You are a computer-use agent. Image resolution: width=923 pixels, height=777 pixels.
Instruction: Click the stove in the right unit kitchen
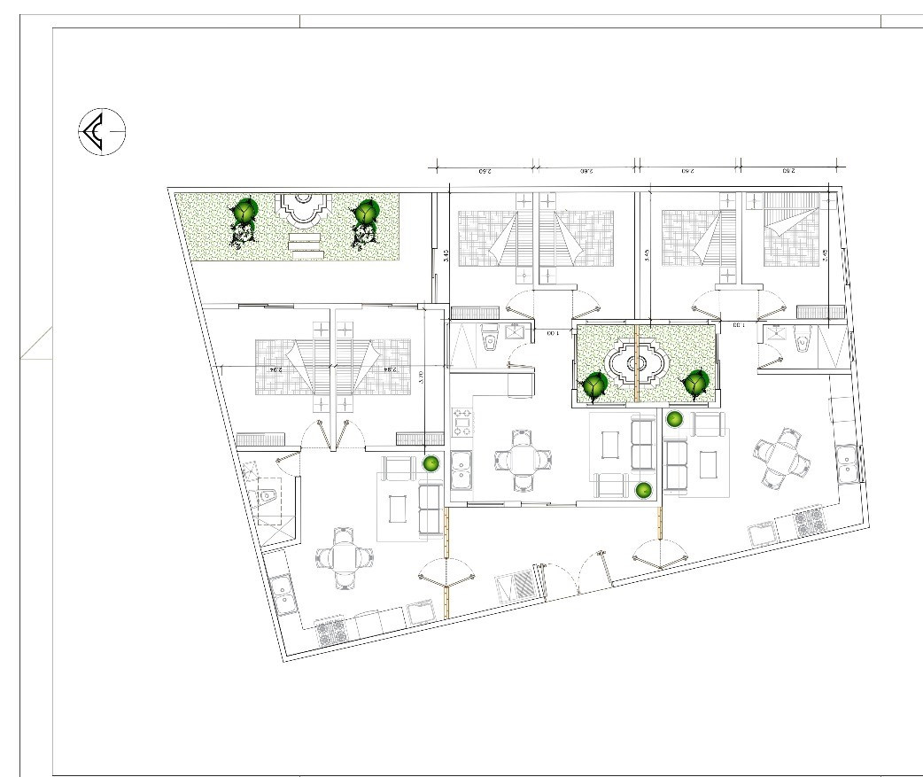[x=808, y=522]
